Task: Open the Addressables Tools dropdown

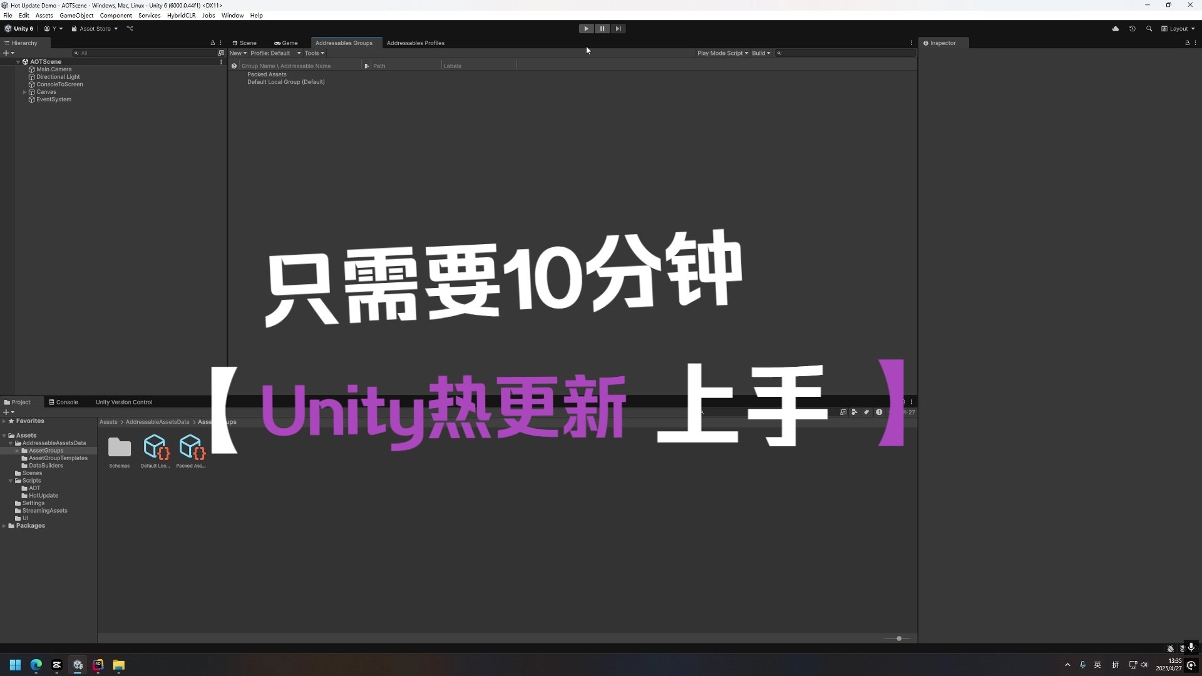Action: (314, 53)
